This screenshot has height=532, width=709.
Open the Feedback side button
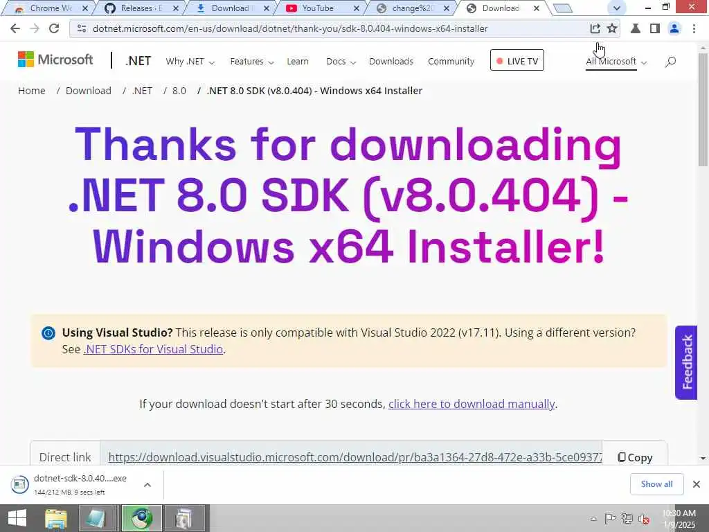686,362
